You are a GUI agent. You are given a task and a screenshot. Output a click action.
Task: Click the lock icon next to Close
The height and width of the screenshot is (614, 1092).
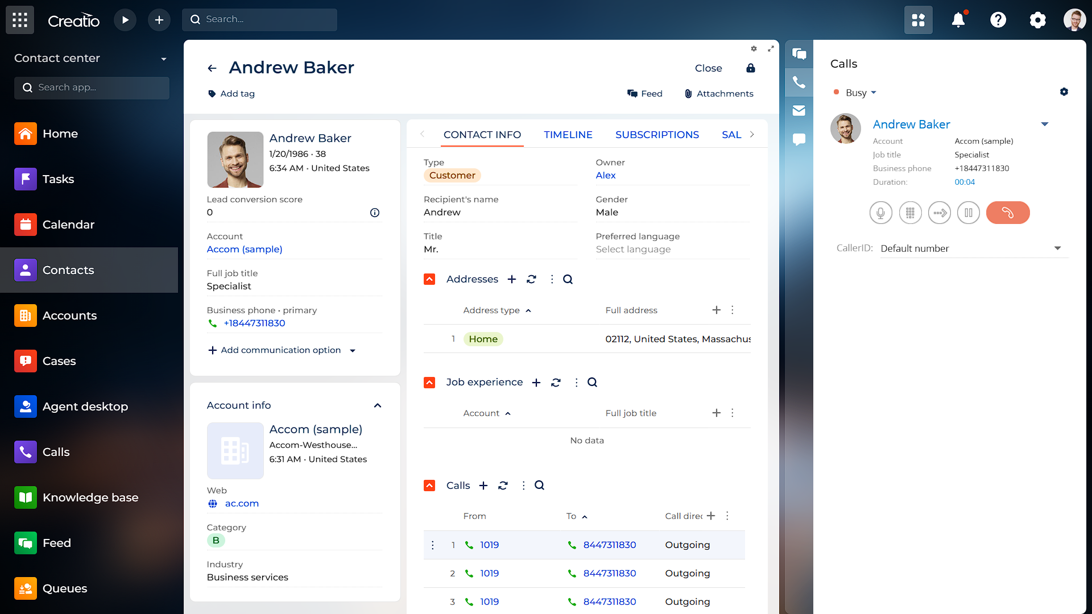[x=751, y=68]
